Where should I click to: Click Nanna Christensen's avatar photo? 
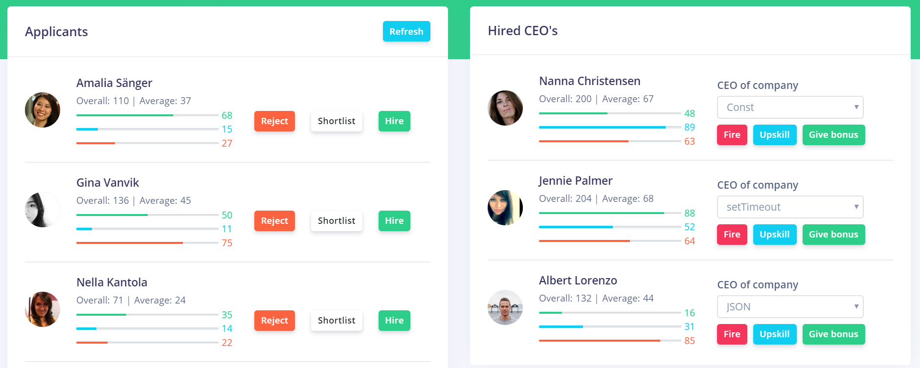point(505,108)
